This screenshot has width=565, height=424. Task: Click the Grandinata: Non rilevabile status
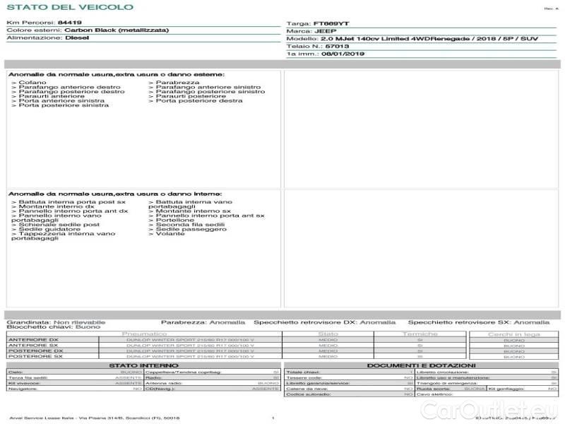tap(56, 322)
